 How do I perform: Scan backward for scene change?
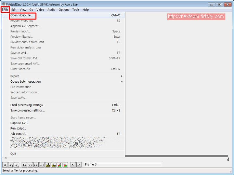pyautogui.click(x=59, y=165)
